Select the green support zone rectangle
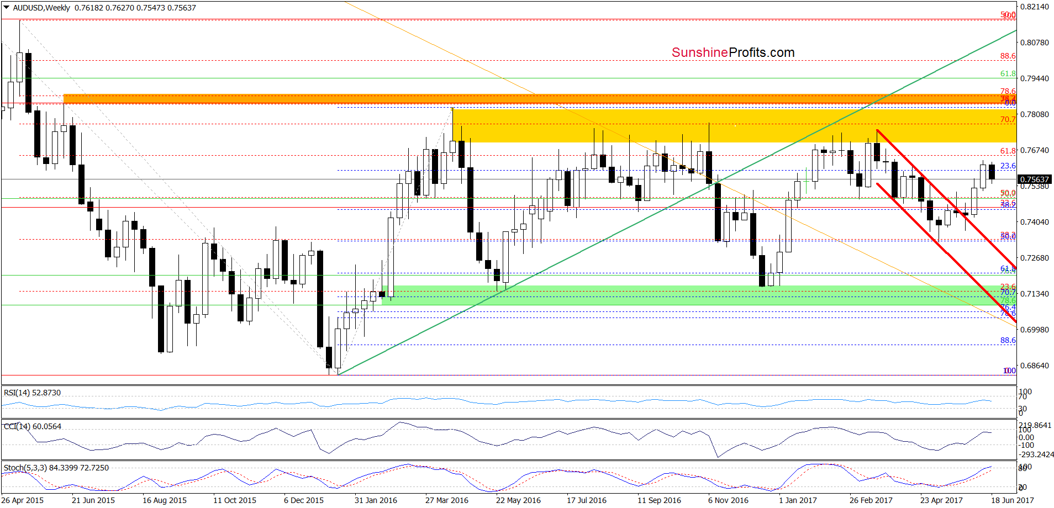Image resolution: width=1054 pixels, height=508 pixels. pos(699,295)
